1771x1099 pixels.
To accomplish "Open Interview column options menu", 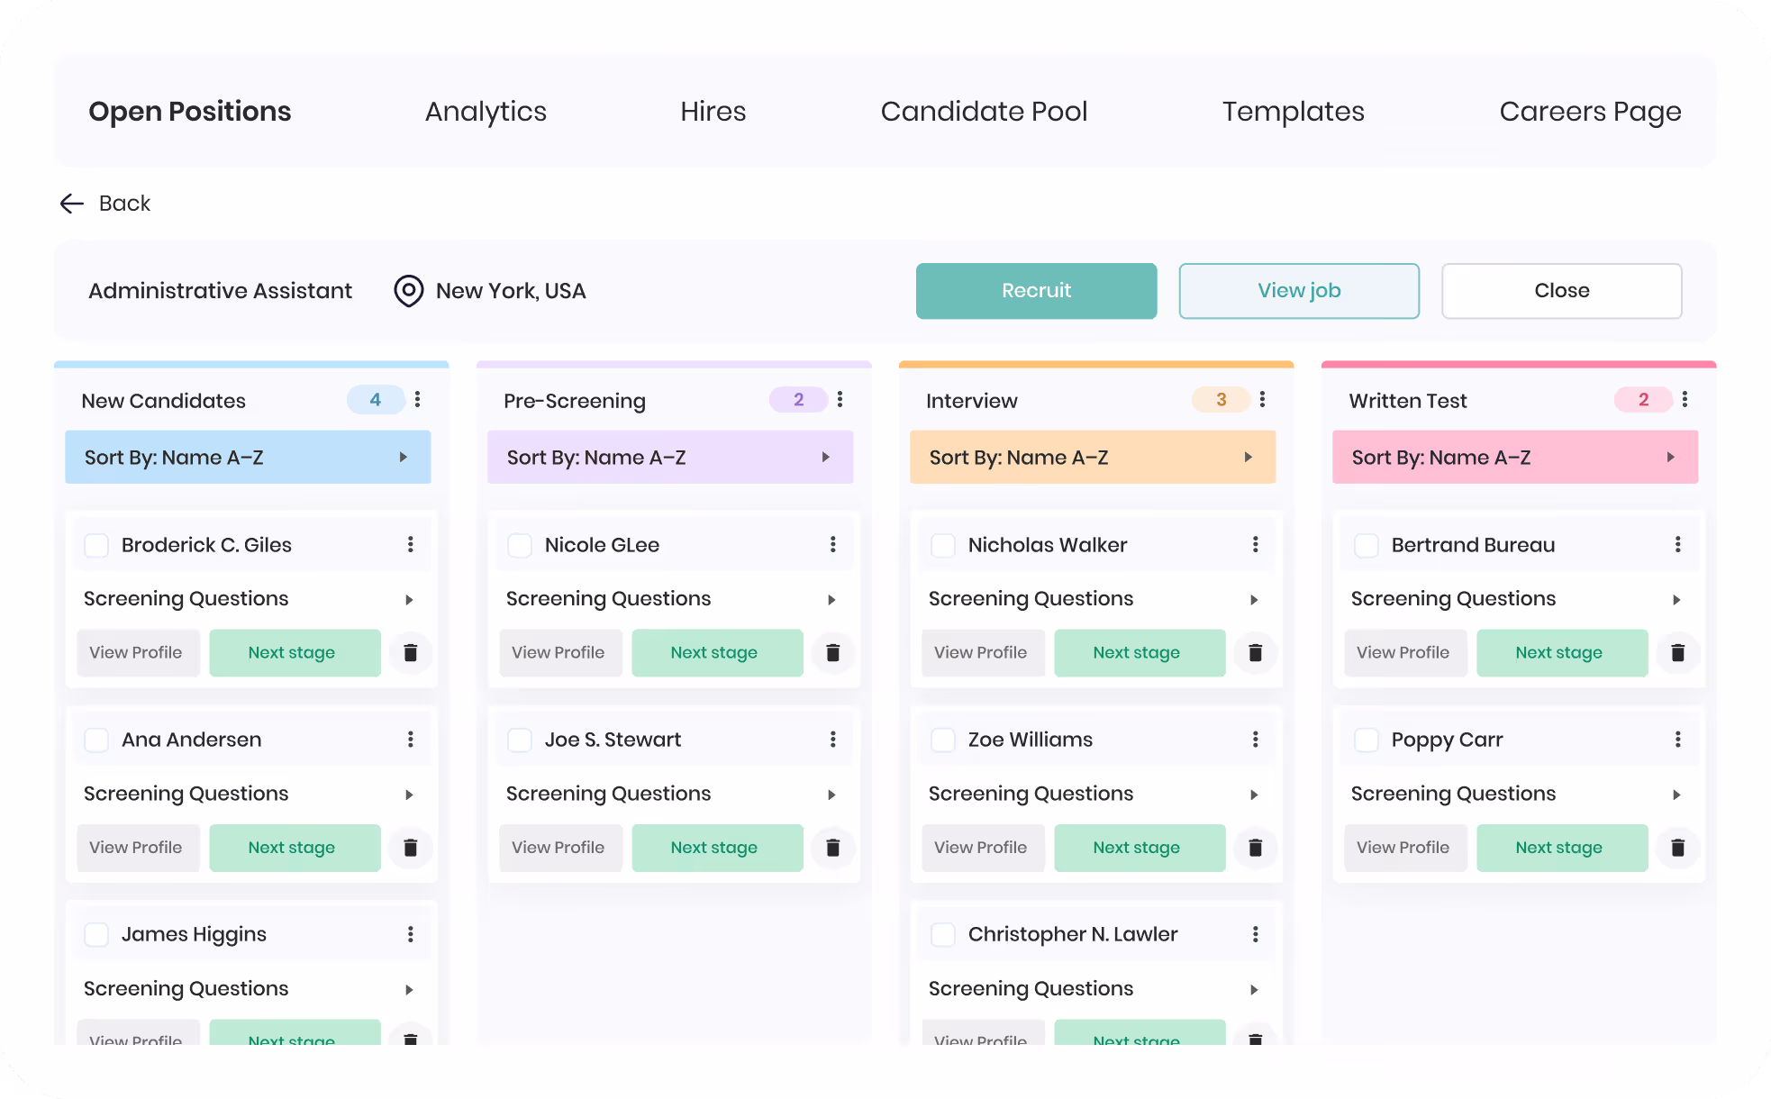I will 1263,399.
